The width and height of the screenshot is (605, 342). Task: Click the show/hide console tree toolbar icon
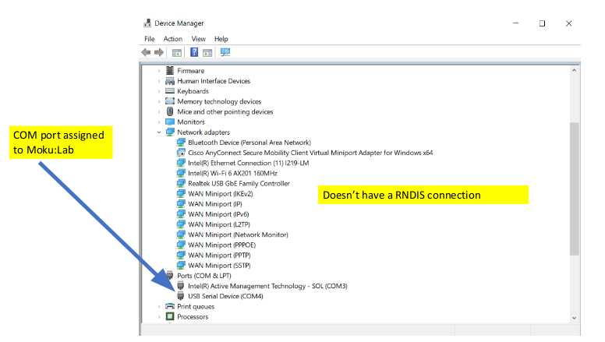pos(177,52)
